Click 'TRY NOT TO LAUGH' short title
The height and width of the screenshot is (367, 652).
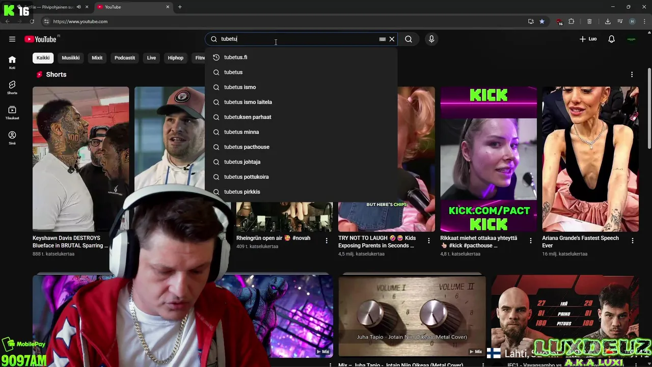tap(377, 242)
